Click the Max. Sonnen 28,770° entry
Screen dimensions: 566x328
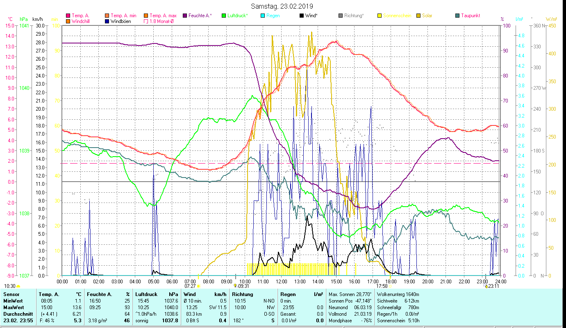tap(350, 294)
